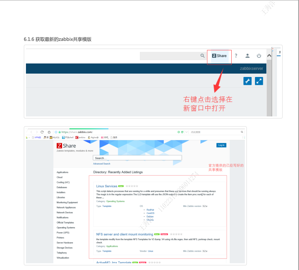Click Operating Systems category link in Linux Services
This screenshot has height=270, width=299.
[115, 201]
